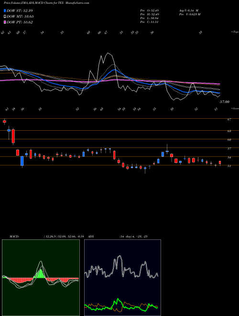Open the dark blue ADX chart panel

click(122, 278)
